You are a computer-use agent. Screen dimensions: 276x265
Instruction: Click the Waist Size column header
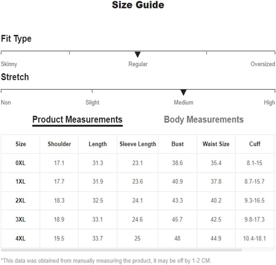click(216, 144)
